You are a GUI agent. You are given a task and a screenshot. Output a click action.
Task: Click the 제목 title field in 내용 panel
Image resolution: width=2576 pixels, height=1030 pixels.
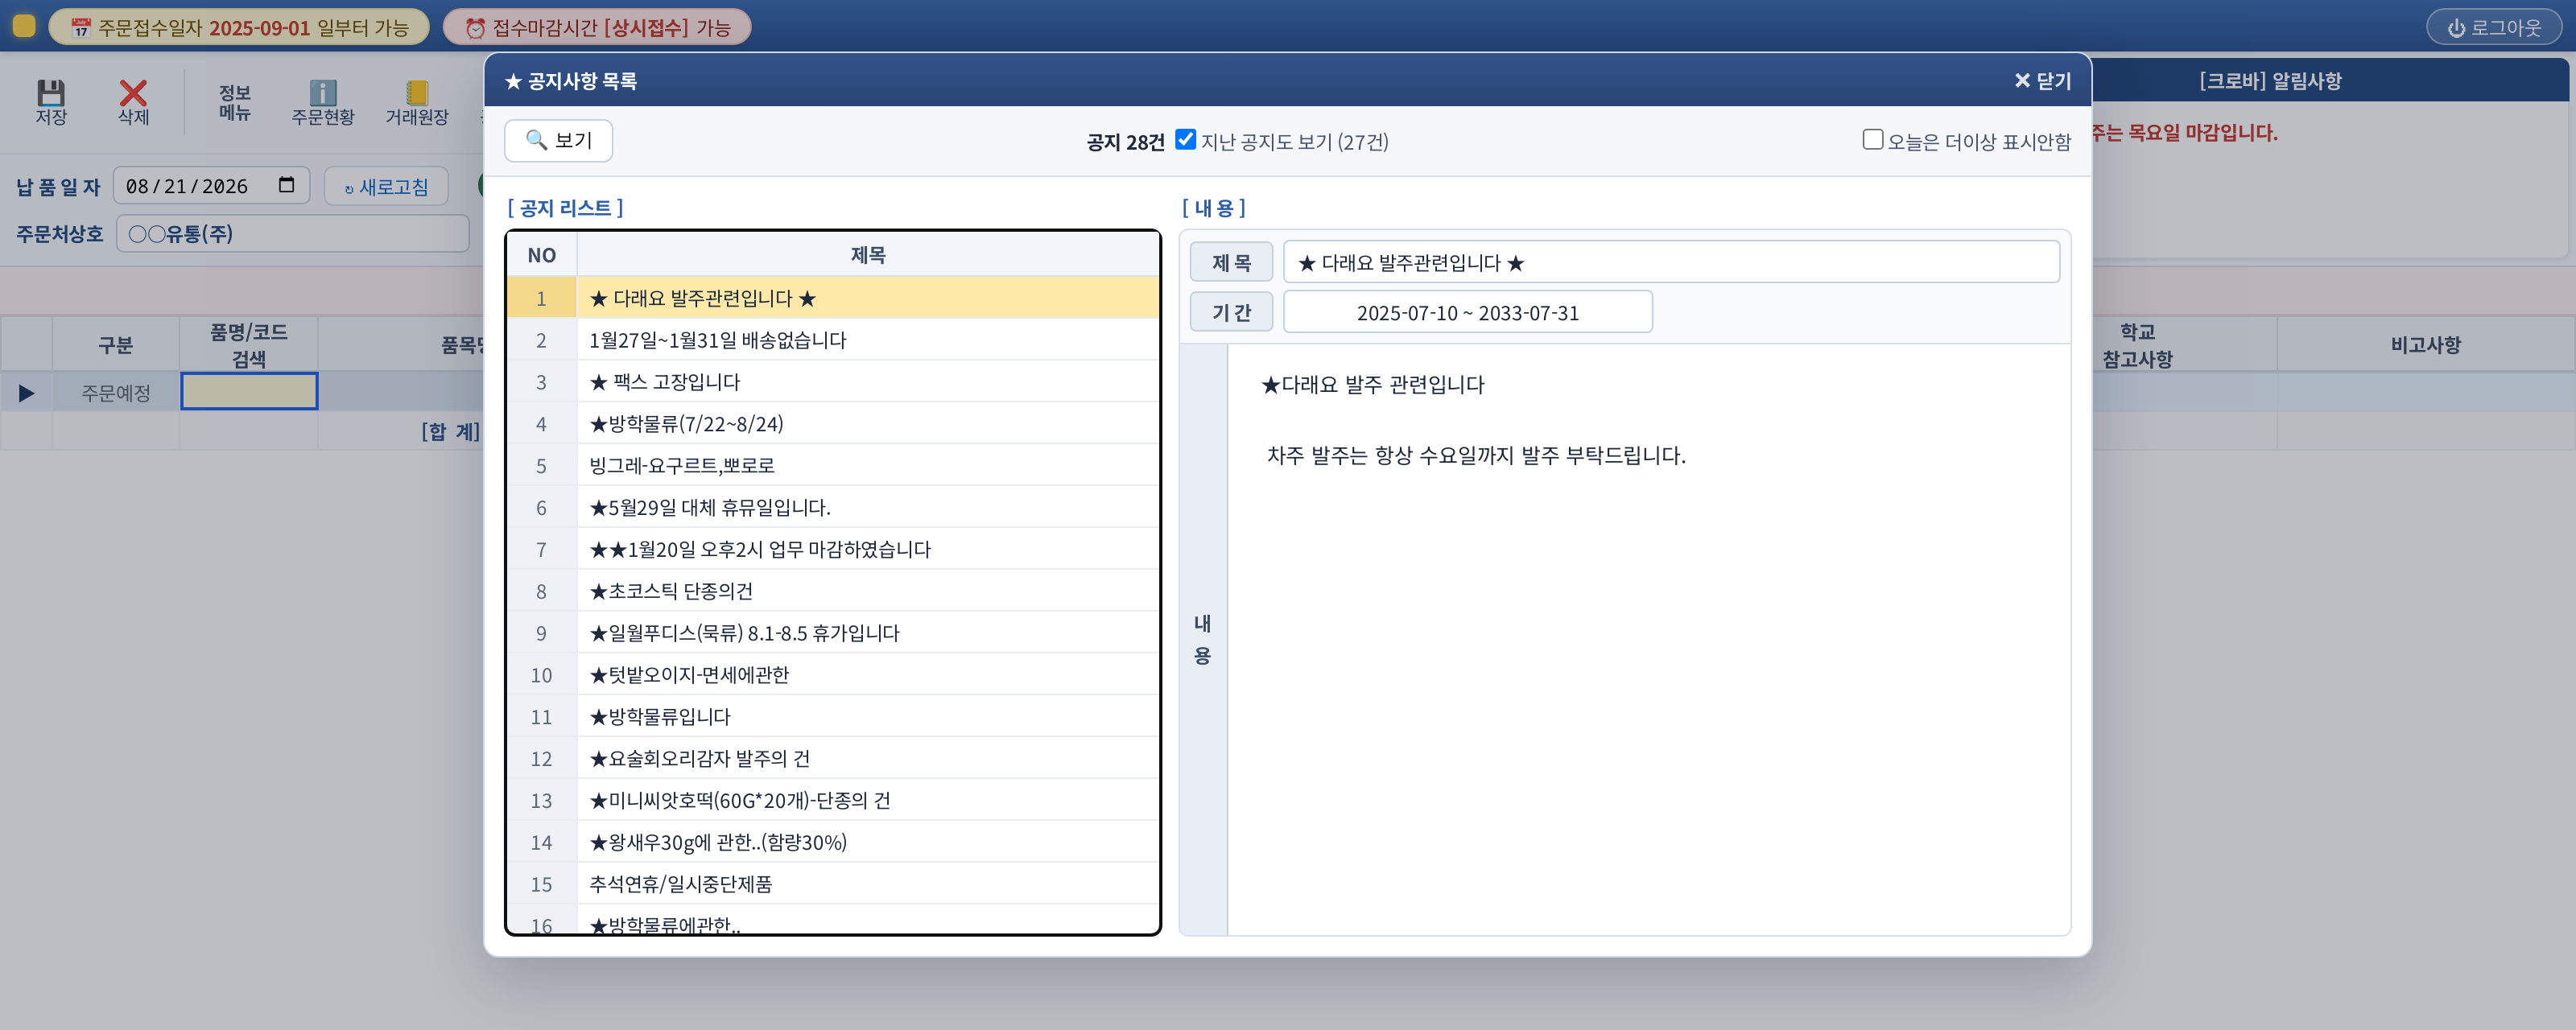1671,262
